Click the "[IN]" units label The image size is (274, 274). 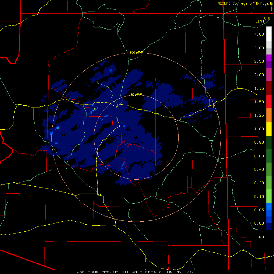(260, 21)
